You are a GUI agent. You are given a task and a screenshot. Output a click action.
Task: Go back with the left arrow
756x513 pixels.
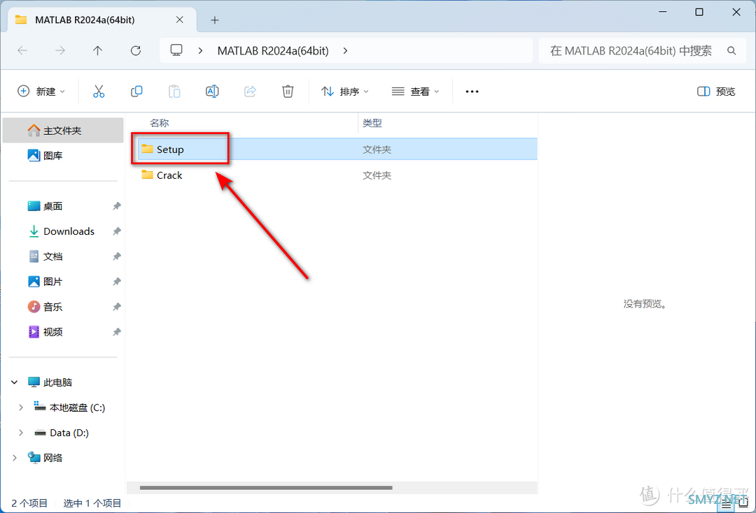tap(22, 50)
